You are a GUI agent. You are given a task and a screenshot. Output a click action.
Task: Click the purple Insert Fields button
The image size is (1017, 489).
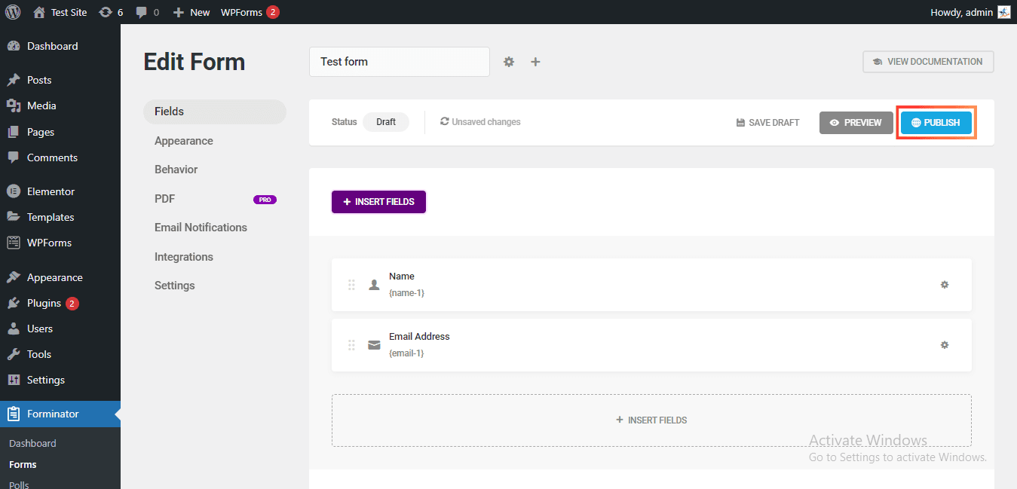[378, 201]
